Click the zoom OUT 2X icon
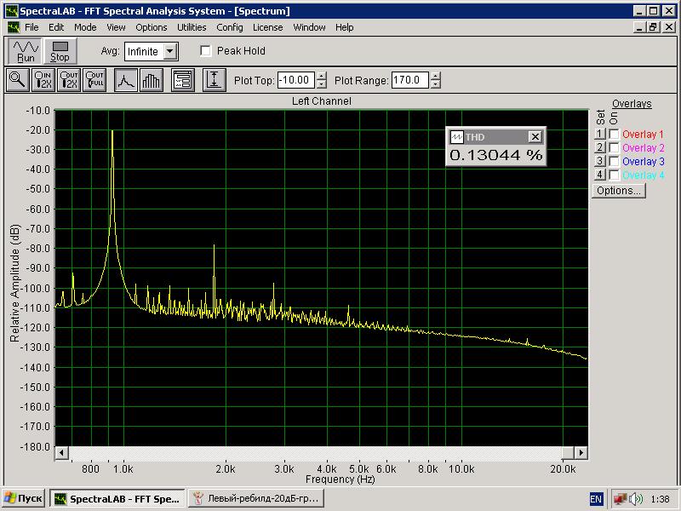The width and height of the screenshot is (681, 511). pos(70,80)
